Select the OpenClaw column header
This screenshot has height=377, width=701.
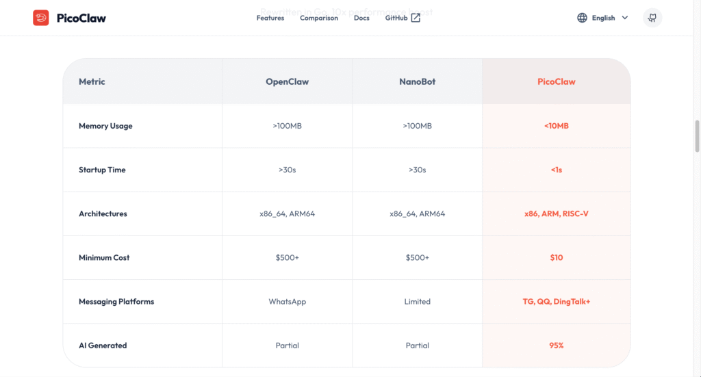coord(288,81)
